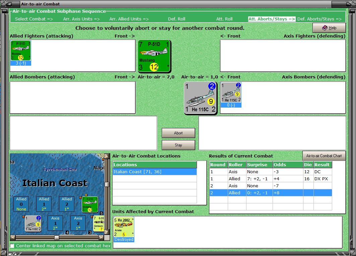
Task: Click the He 115C counter on the minimap
Action: click(33, 223)
